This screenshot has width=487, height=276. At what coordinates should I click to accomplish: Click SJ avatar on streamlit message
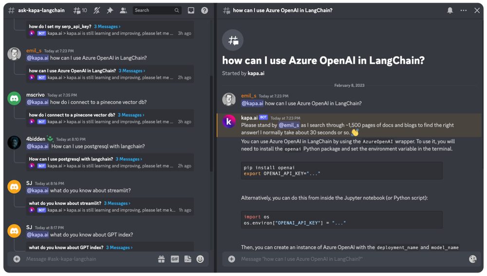click(x=14, y=186)
